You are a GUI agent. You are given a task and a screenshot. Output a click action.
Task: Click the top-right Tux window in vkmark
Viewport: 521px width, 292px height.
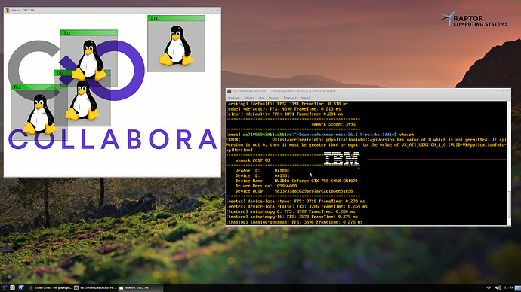click(x=176, y=44)
